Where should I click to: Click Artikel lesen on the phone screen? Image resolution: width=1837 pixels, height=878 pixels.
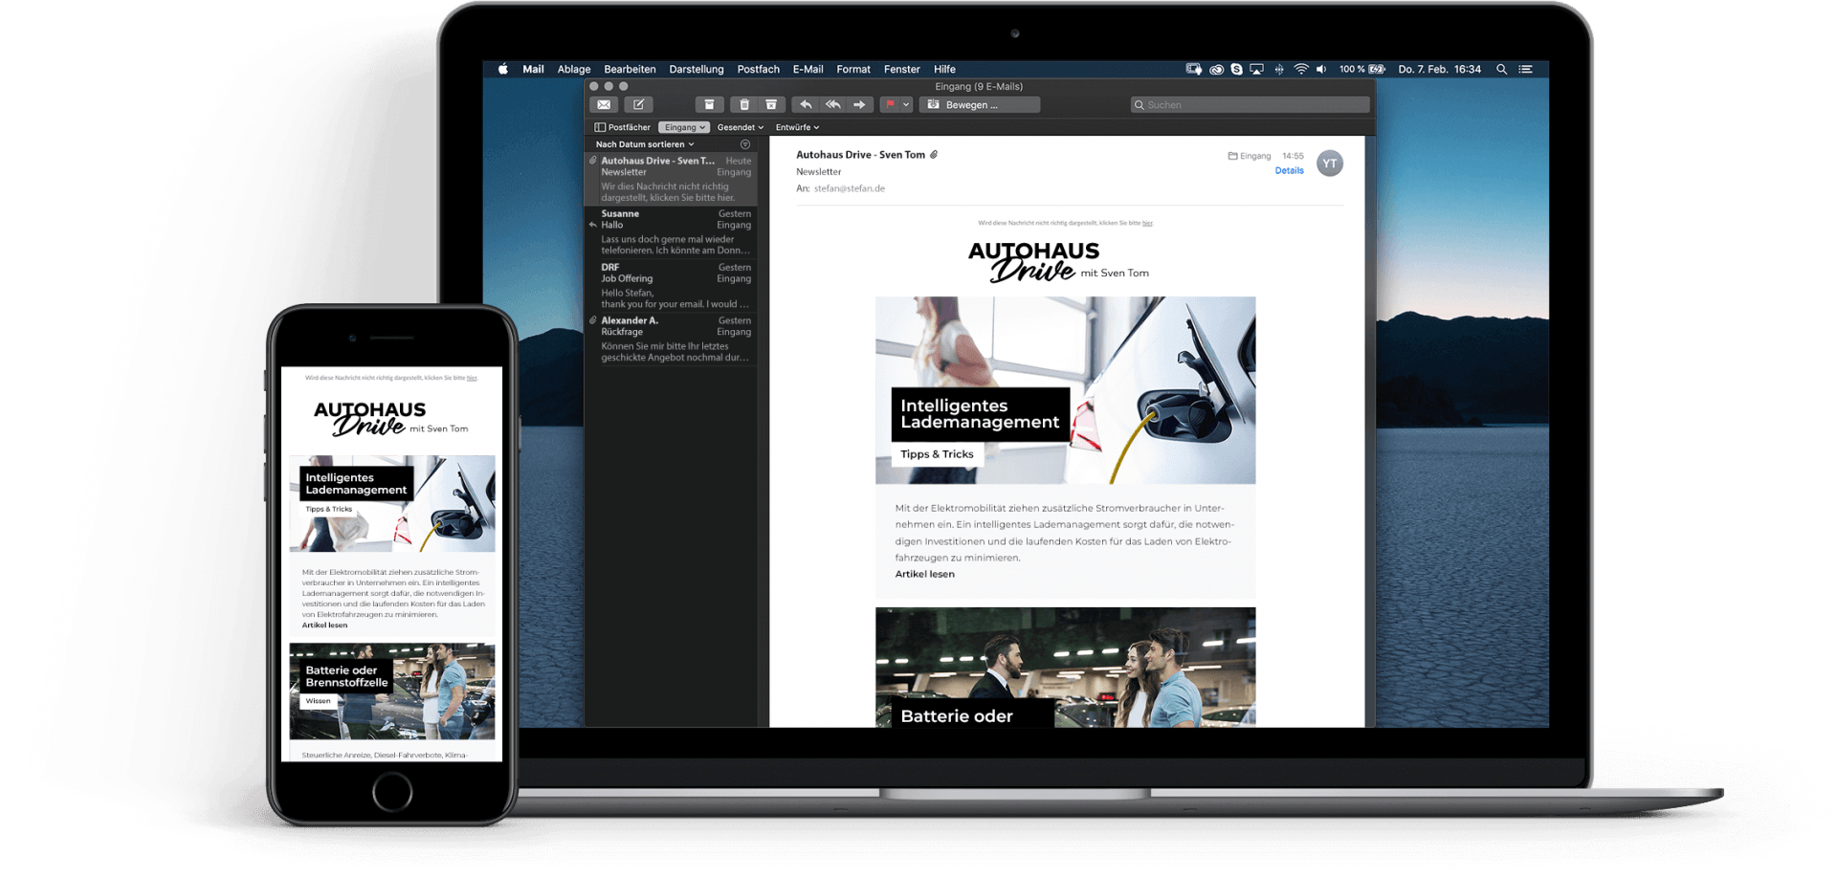324,626
